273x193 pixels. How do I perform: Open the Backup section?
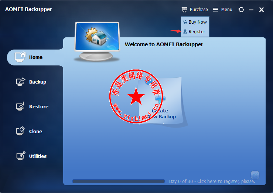31,82
